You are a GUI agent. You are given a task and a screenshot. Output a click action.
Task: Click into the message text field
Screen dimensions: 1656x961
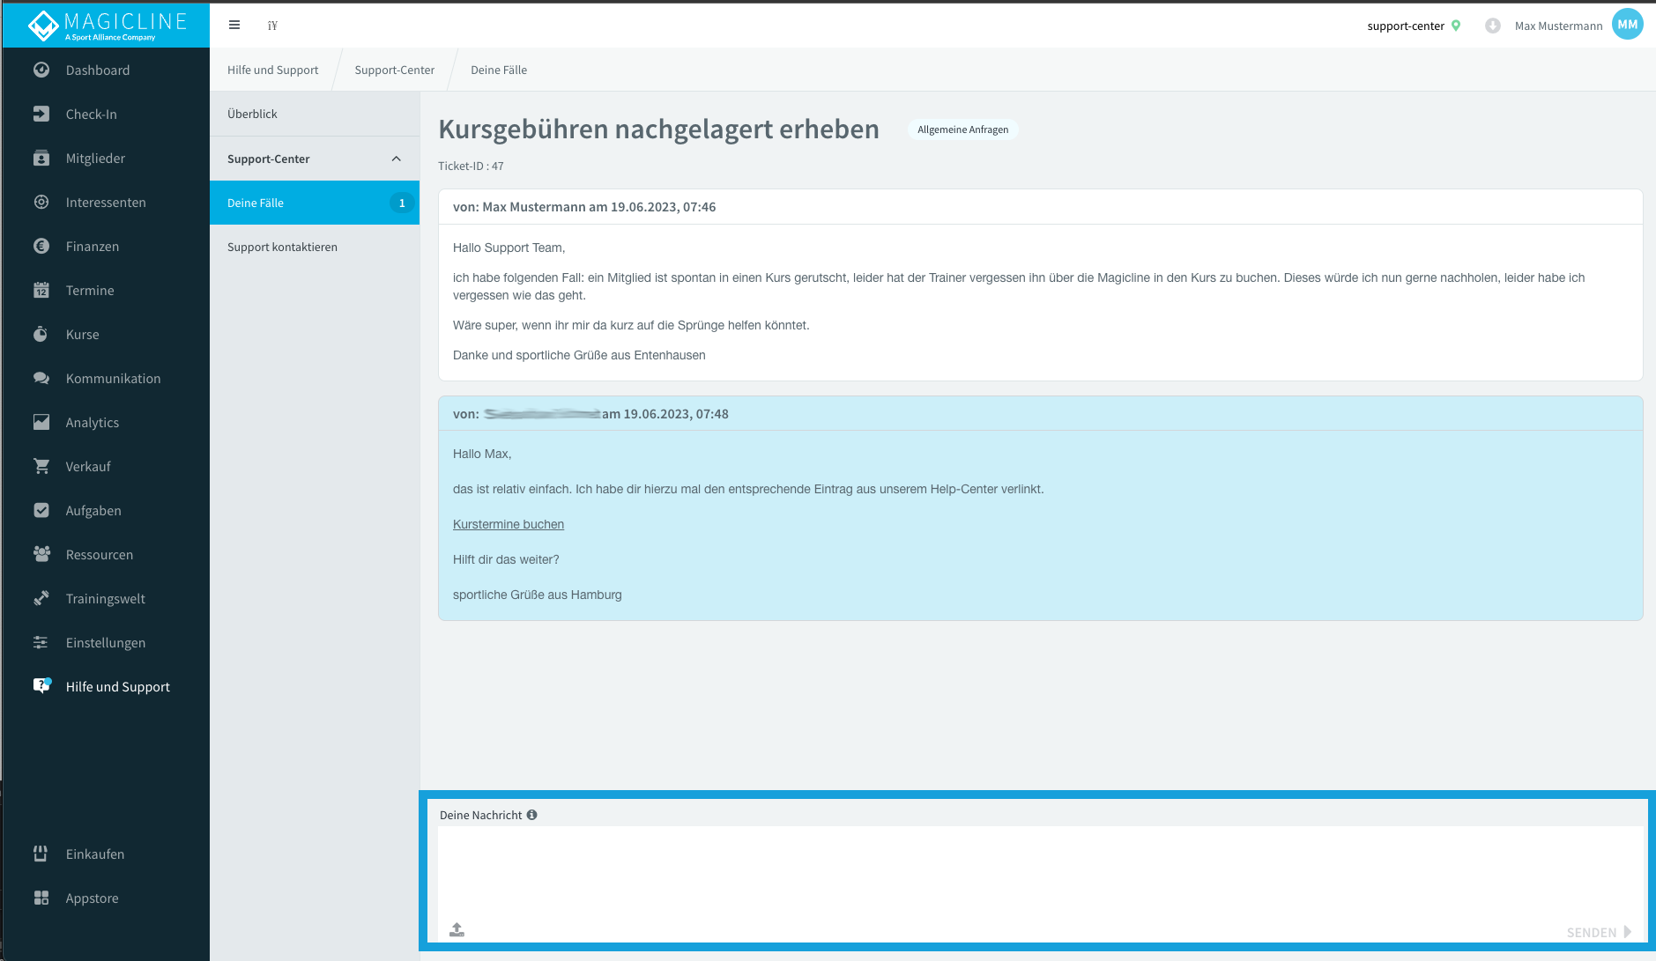(1036, 872)
